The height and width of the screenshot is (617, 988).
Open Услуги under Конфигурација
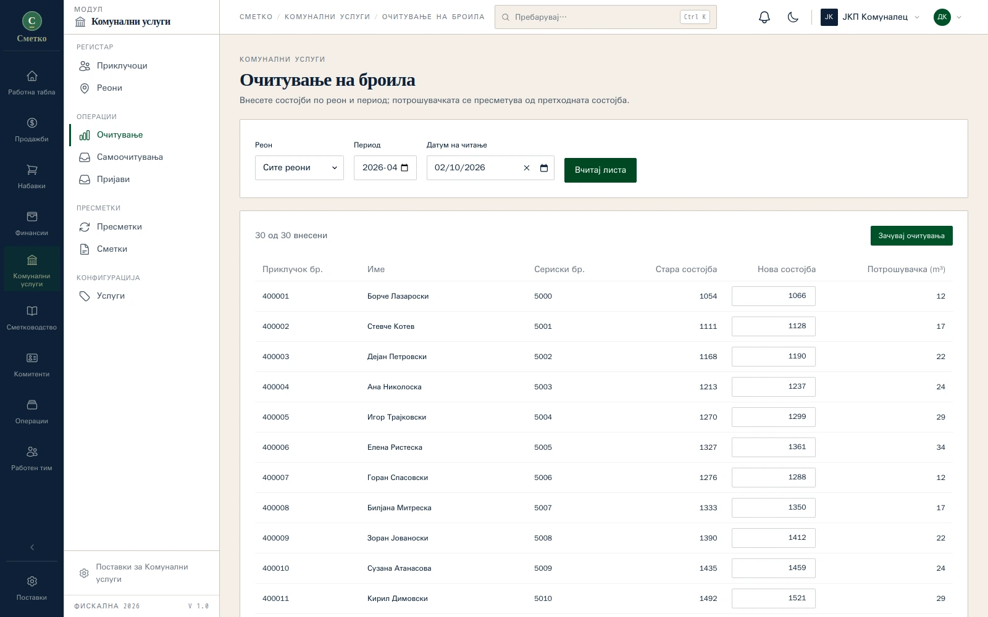coord(141,296)
